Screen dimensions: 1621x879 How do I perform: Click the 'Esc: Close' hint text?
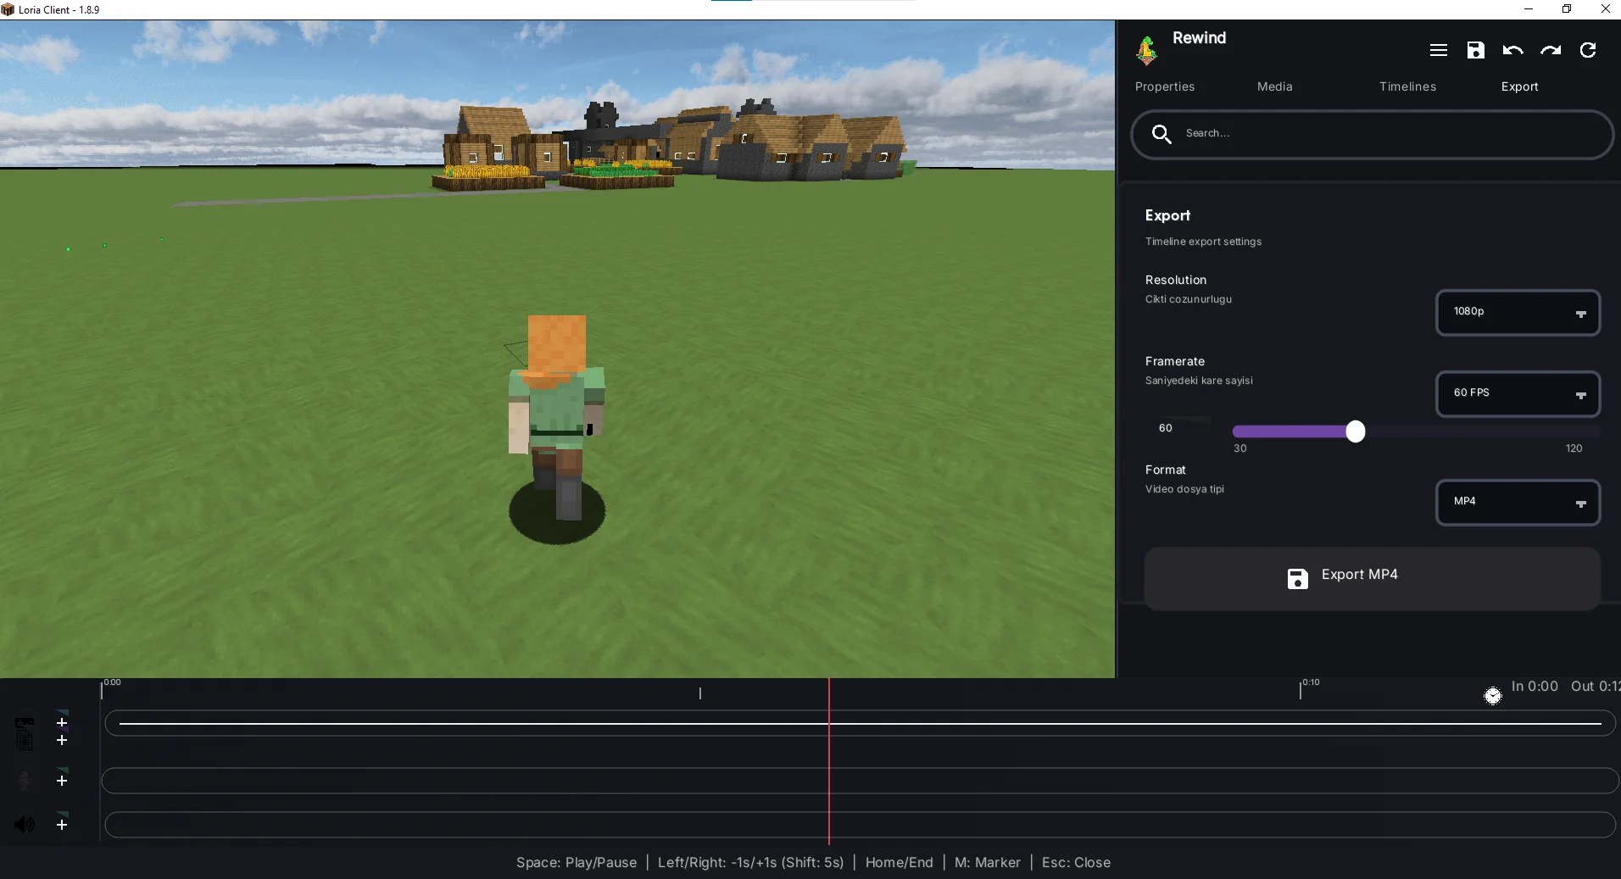[1076, 862]
